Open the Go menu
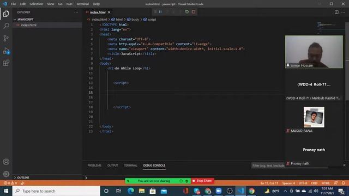 60,4
